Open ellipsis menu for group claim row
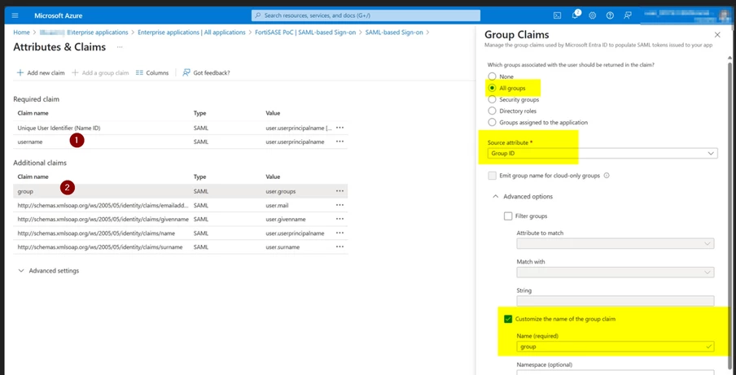This screenshot has height=375, width=736. pos(340,191)
